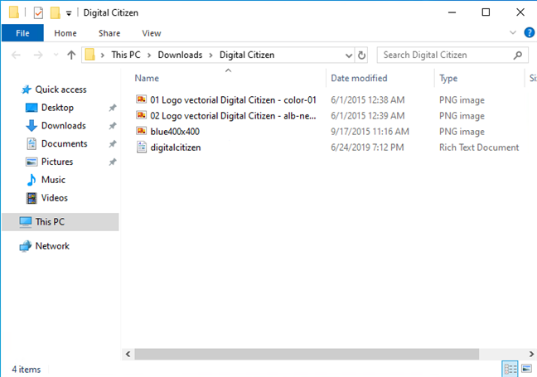Sort by the Date modified column
Viewport: 537px width, 377px height.
[x=359, y=79]
